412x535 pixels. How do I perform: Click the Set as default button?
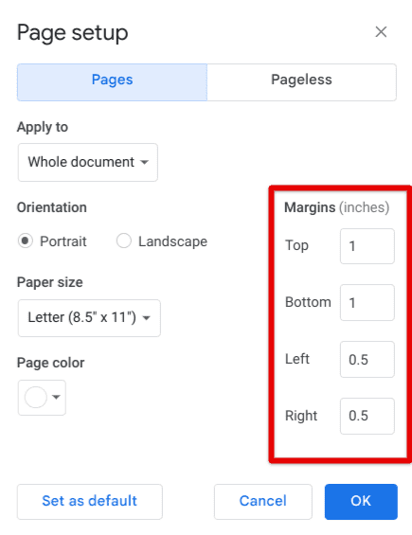pyautogui.click(x=90, y=502)
